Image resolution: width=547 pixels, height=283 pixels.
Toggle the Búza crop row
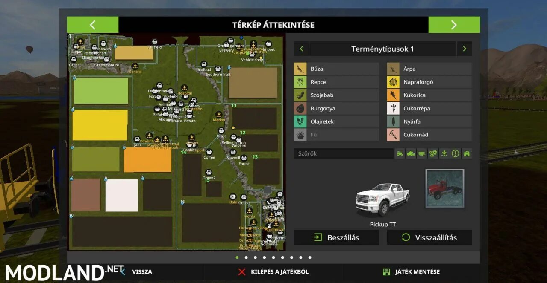click(336, 69)
